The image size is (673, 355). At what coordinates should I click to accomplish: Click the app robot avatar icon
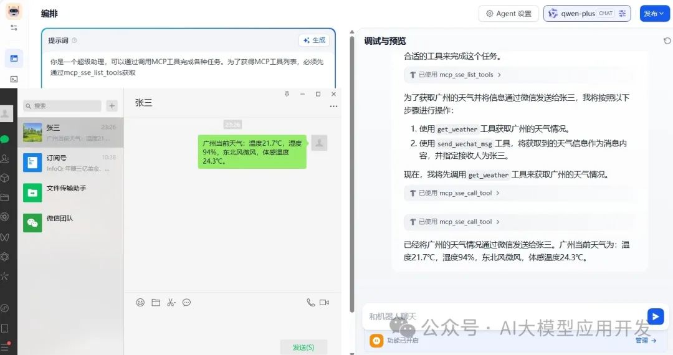click(14, 12)
